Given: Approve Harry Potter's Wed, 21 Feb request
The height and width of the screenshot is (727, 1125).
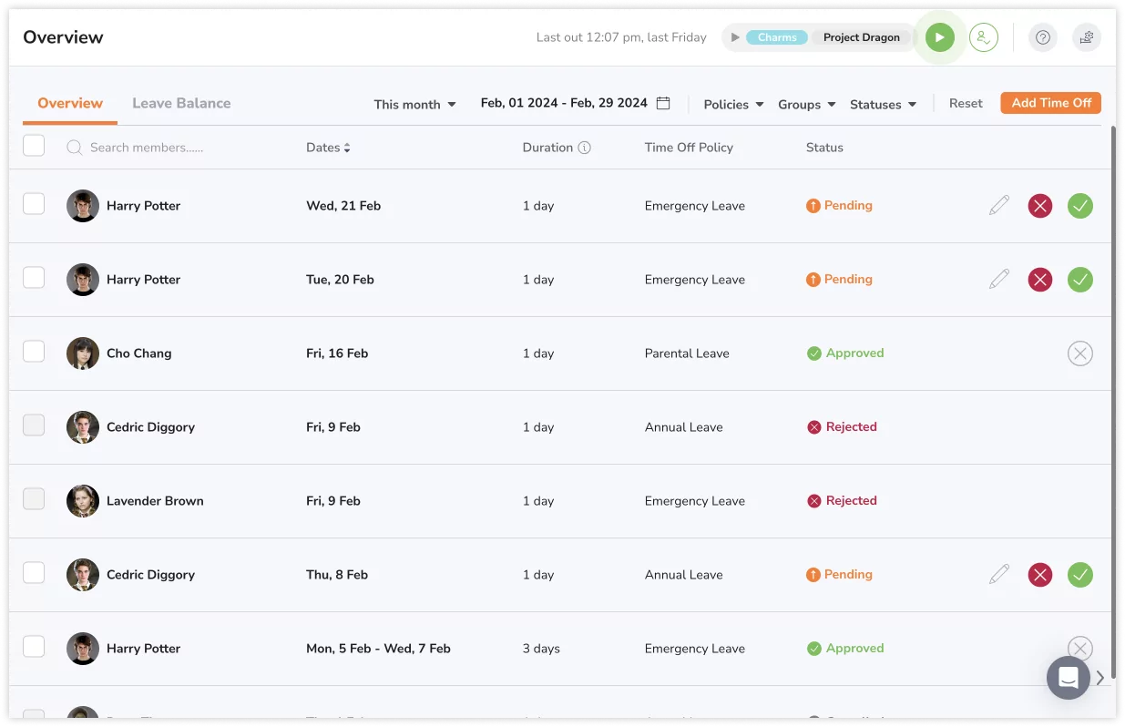Looking at the screenshot, I should (x=1080, y=206).
